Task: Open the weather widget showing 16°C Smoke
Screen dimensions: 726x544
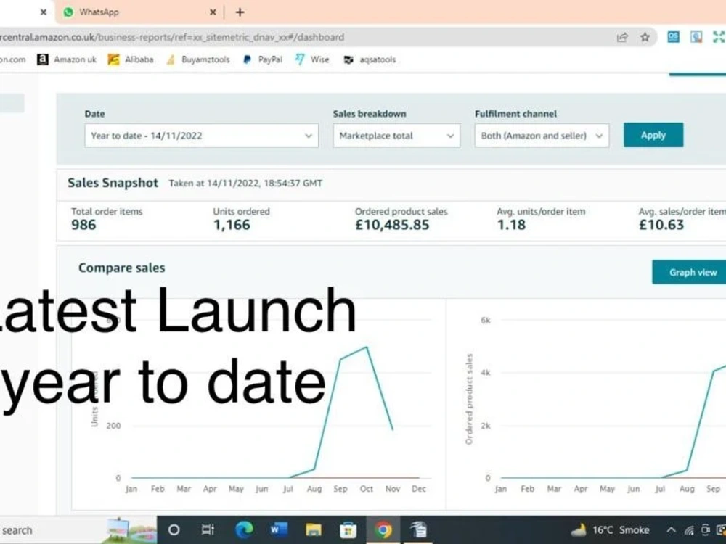Action: coord(610,530)
